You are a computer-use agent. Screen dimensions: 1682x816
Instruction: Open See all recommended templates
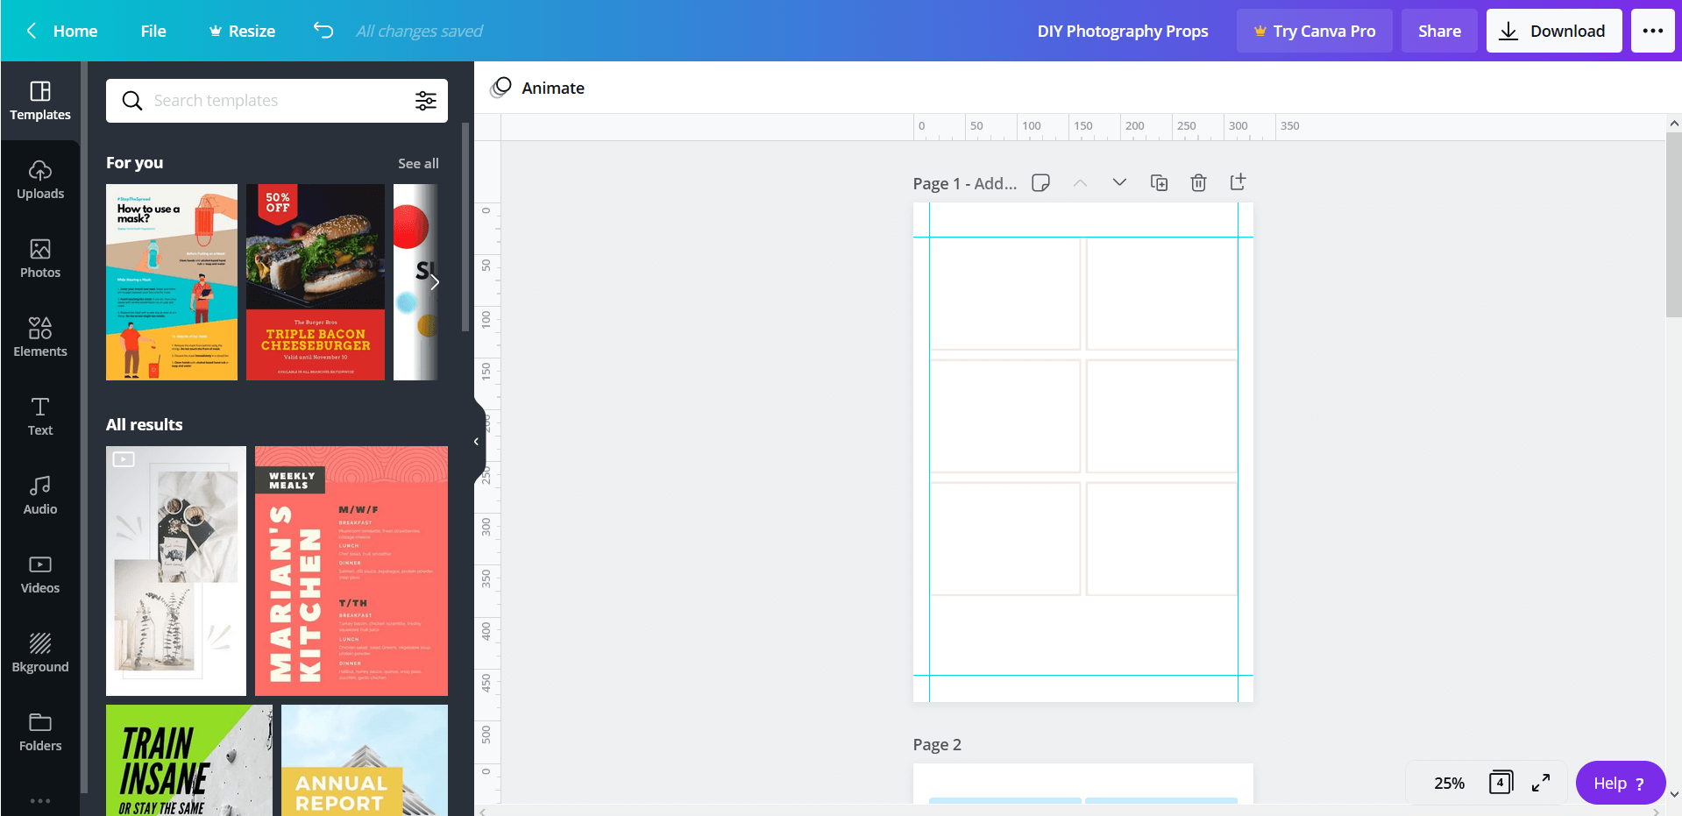click(x=418, y=163)
